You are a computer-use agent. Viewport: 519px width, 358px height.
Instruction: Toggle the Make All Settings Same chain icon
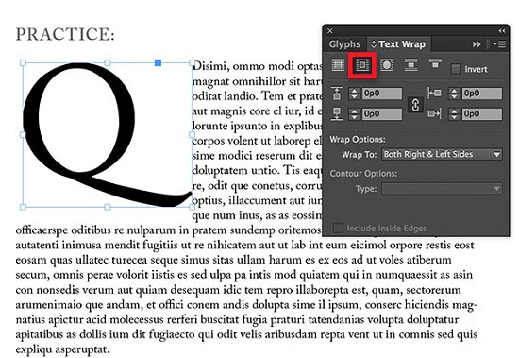coord(415,105)
